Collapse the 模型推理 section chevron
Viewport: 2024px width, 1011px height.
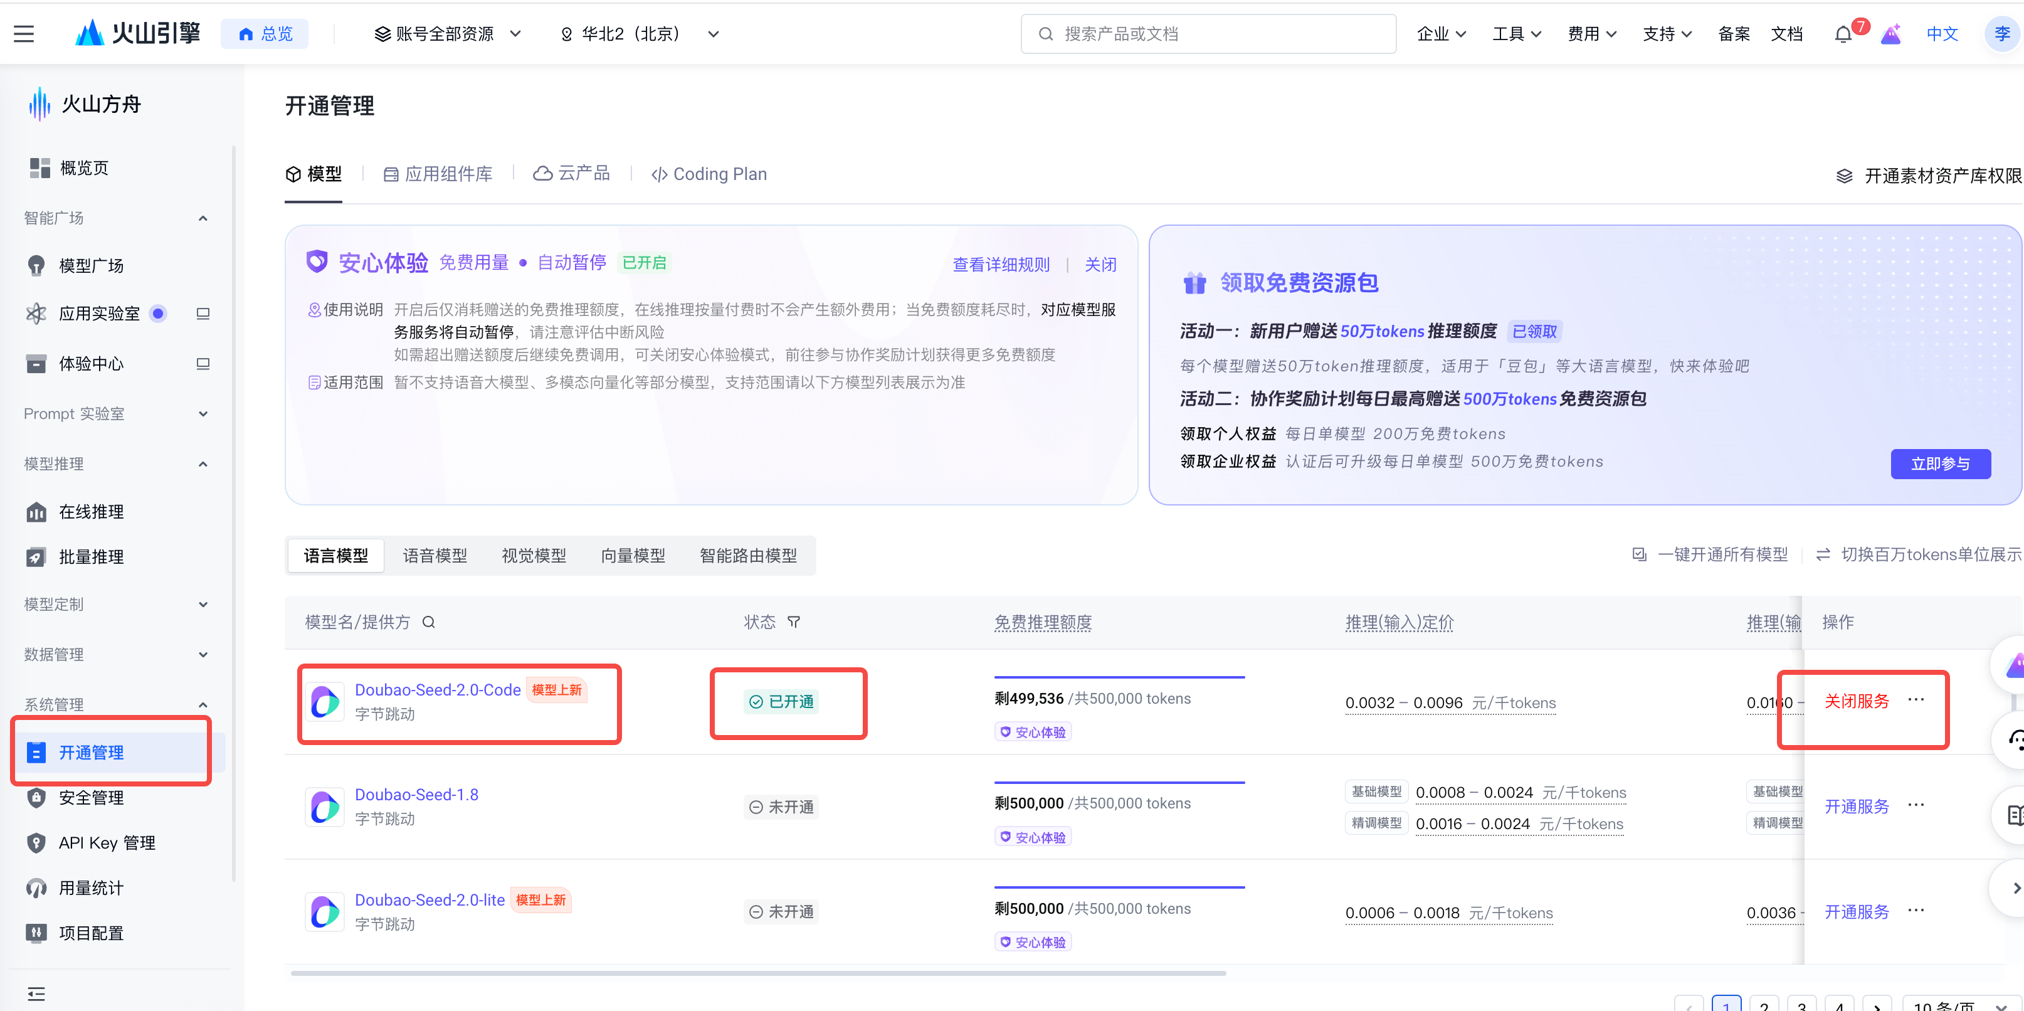tap(204, 463)
